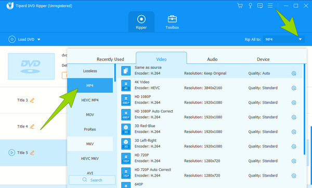Click the 3D Red-Blue format icon
The height and width of the screenshot is (188, 312).
[x=126, y=129]
